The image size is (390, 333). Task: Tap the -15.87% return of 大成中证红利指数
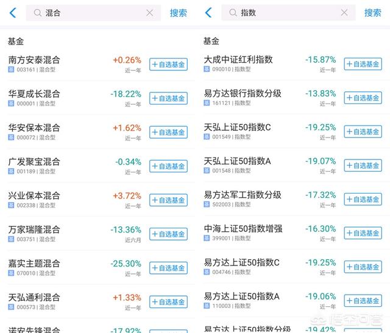[321, 60]
